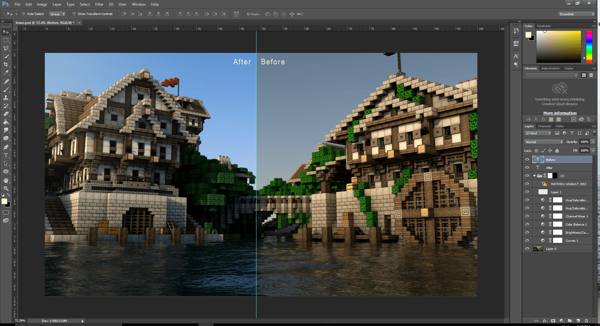
Task: Select the Polygonal Lasso tool
Action: tap(6, 48)
